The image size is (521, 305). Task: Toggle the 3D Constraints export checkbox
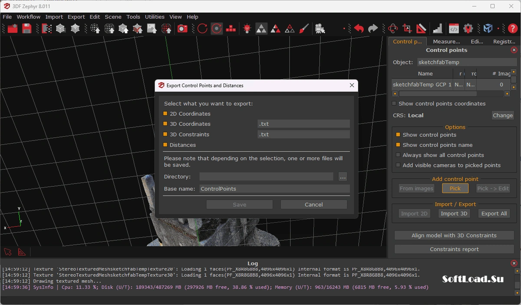pos(165,134)
